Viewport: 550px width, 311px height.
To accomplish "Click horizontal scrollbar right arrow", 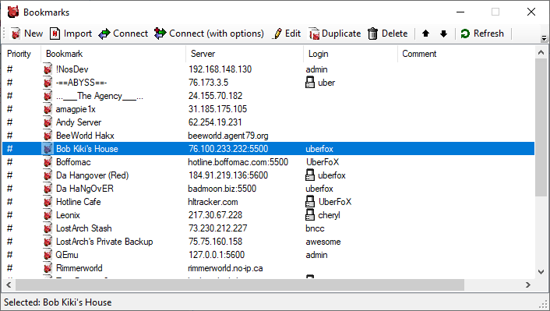I will point(528,285).
